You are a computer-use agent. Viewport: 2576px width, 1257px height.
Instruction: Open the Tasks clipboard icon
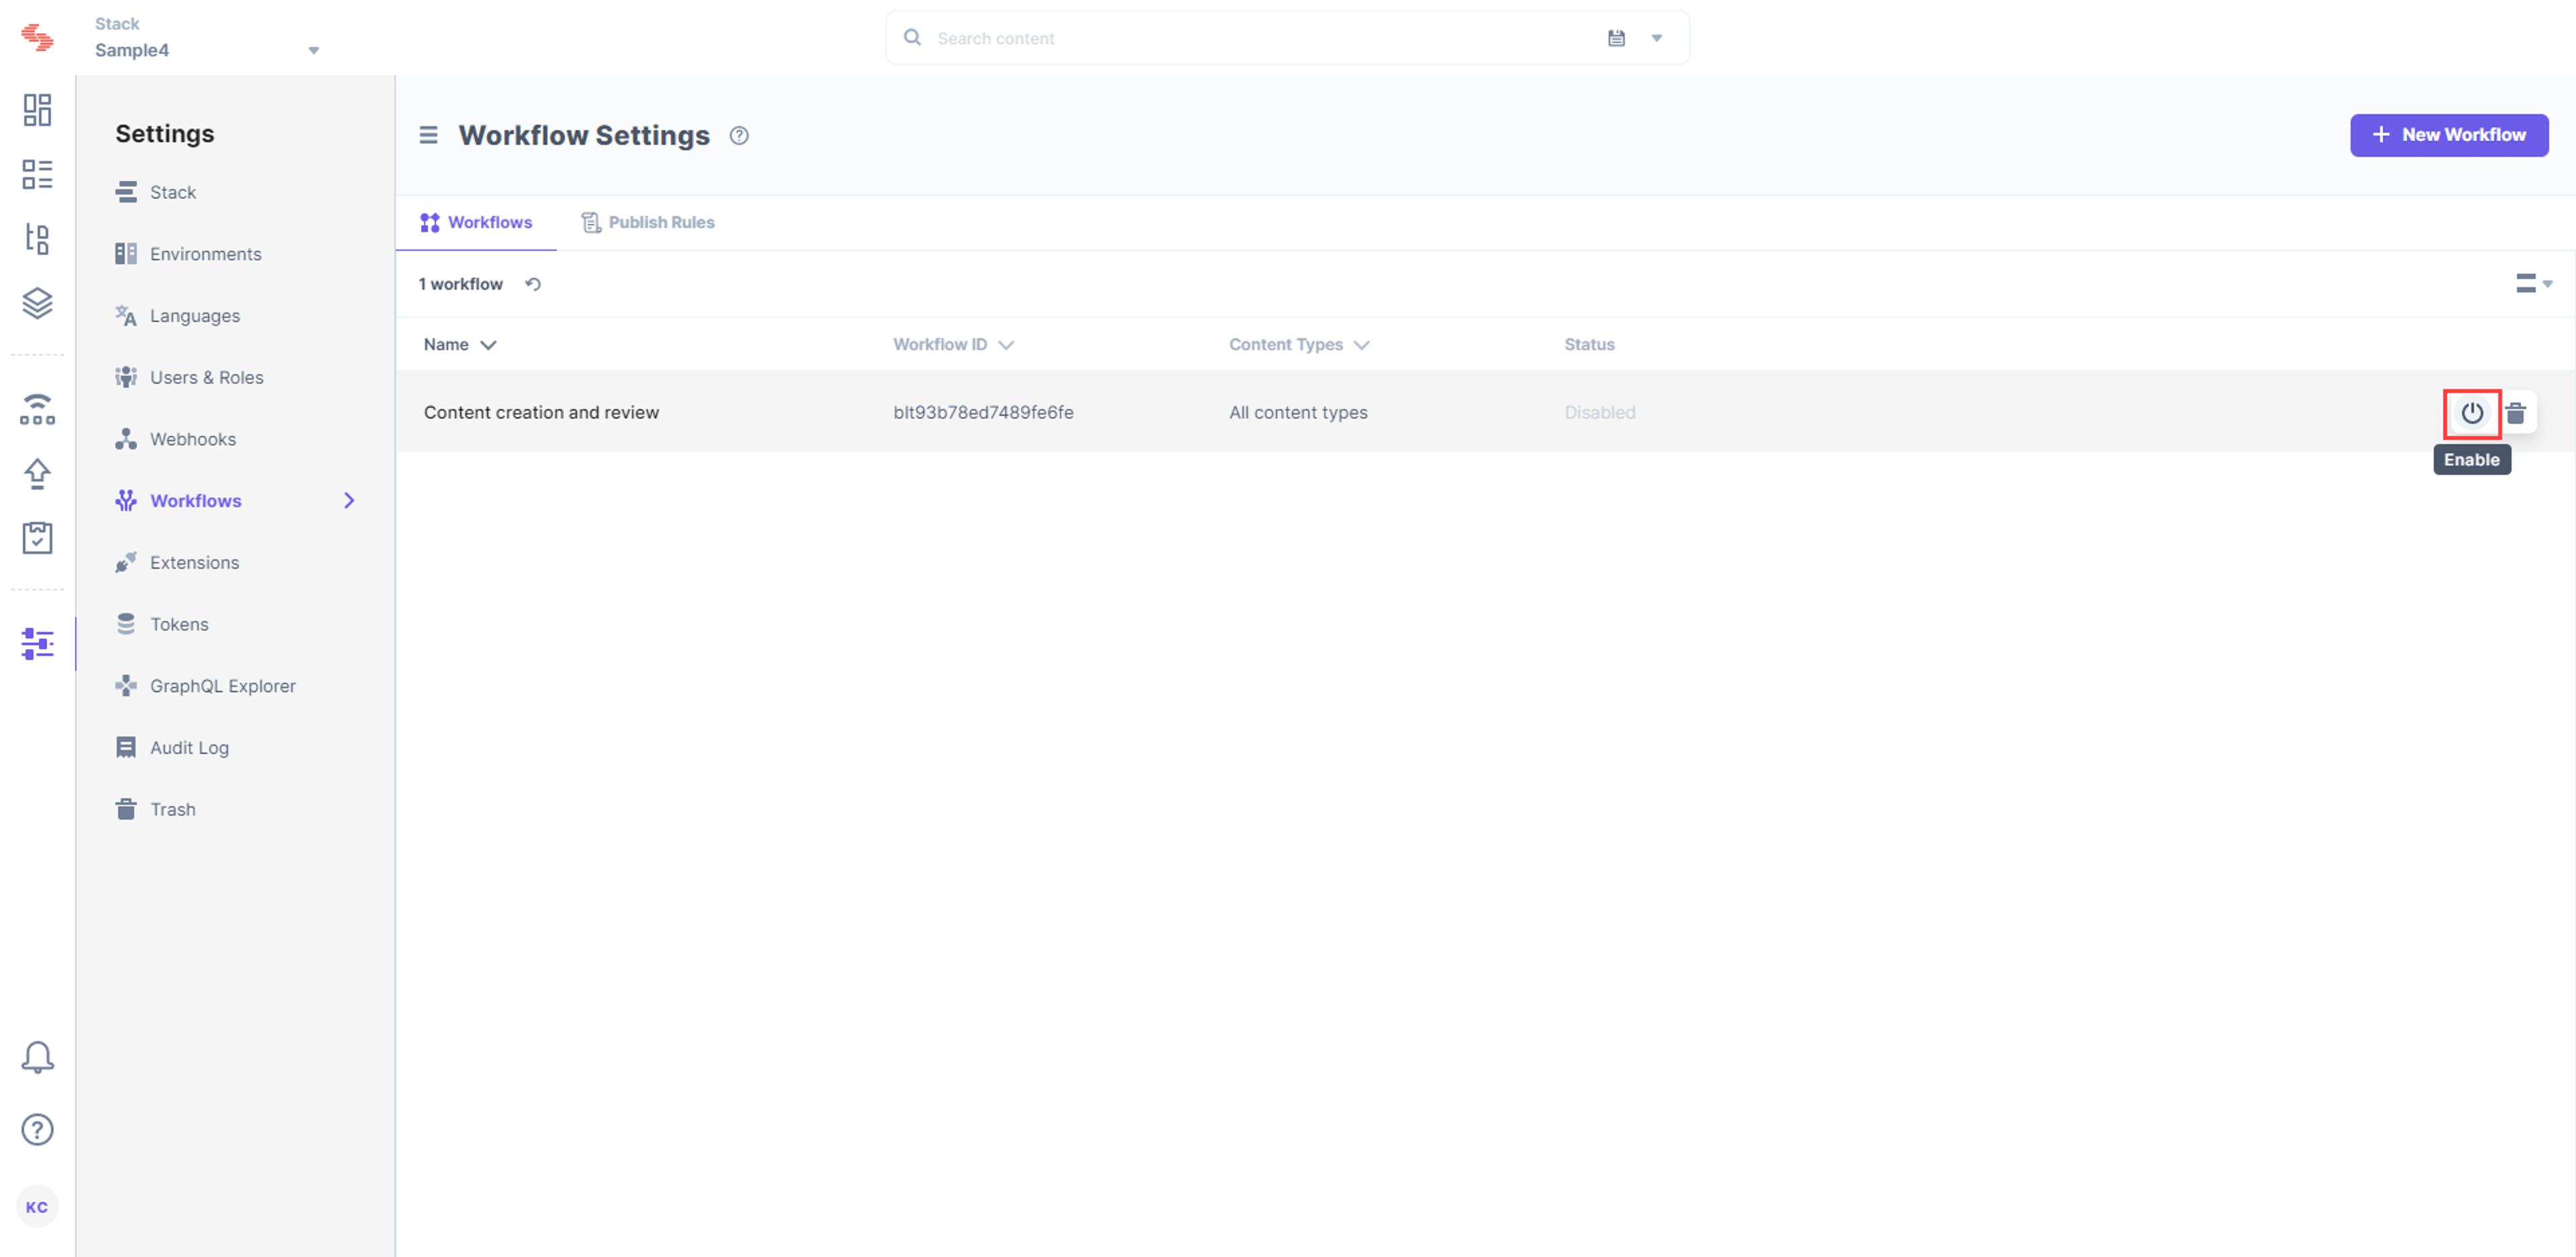click(x=37, y=538)
